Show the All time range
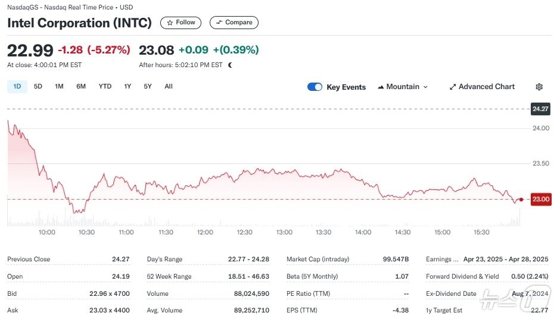Viewport: 557px width, 319px height. [x=169, y=87]
